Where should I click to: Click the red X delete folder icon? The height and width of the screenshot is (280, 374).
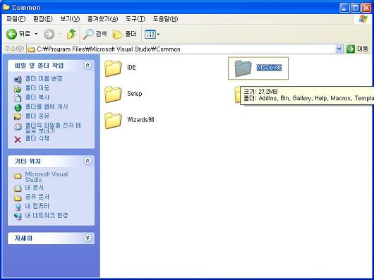tap(18, 140)
